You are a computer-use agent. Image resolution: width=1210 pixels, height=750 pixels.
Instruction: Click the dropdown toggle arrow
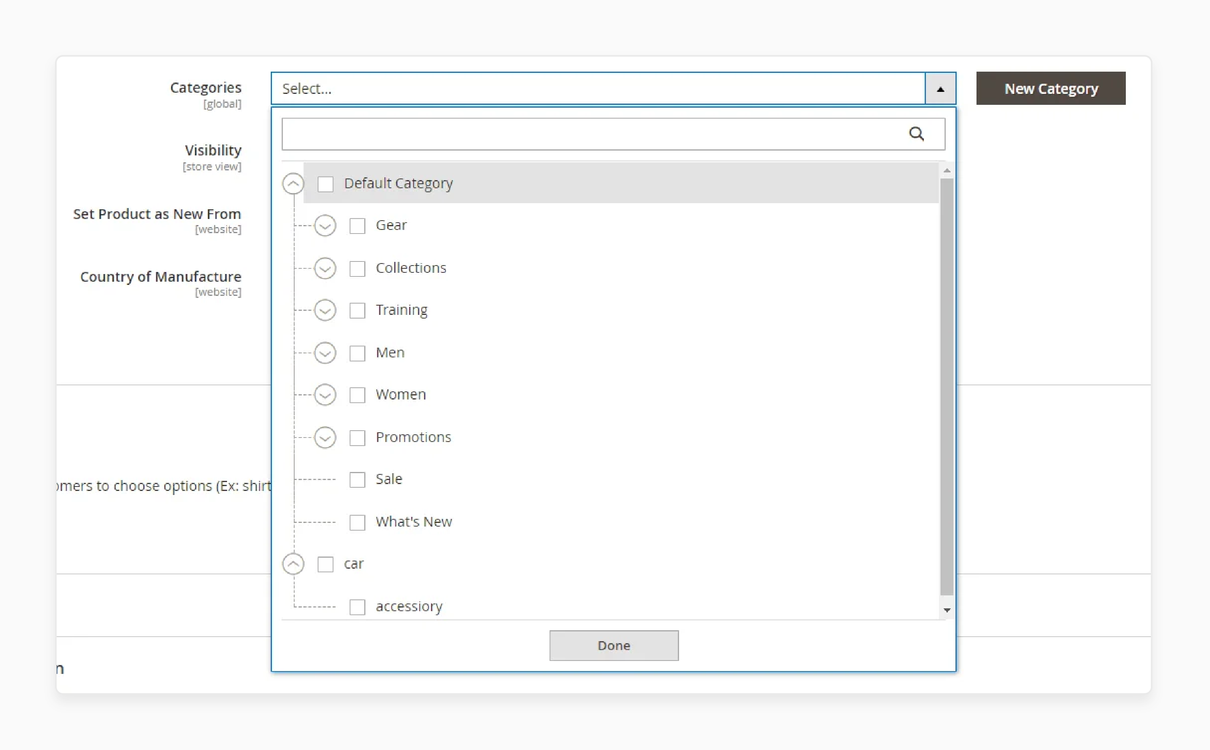940,88
